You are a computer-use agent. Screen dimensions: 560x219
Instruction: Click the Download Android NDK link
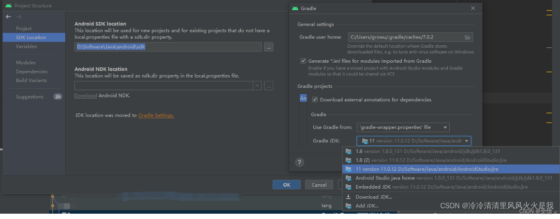(x=85, y=96)
